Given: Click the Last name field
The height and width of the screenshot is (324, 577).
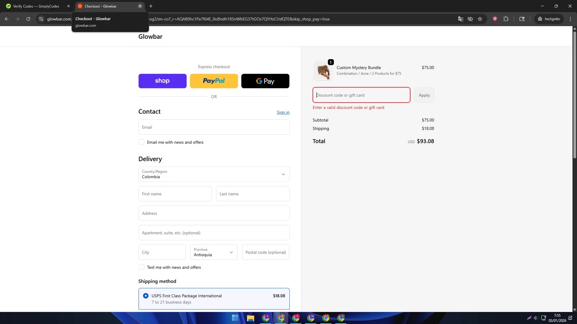Looking at the screenshot, I should [x=253, y=194].
